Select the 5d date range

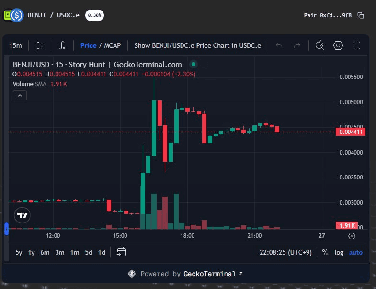pos(89,252)
